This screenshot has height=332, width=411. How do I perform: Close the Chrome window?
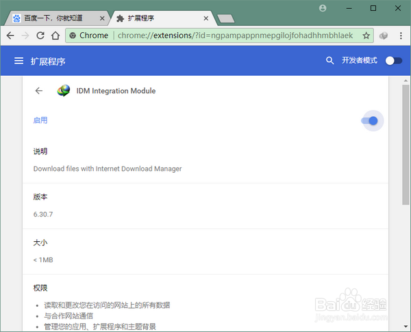(398, 8)
